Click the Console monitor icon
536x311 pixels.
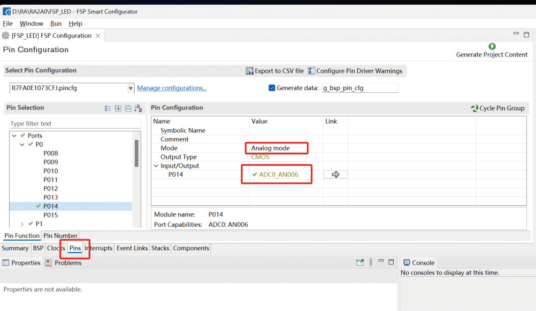point(407,262)
